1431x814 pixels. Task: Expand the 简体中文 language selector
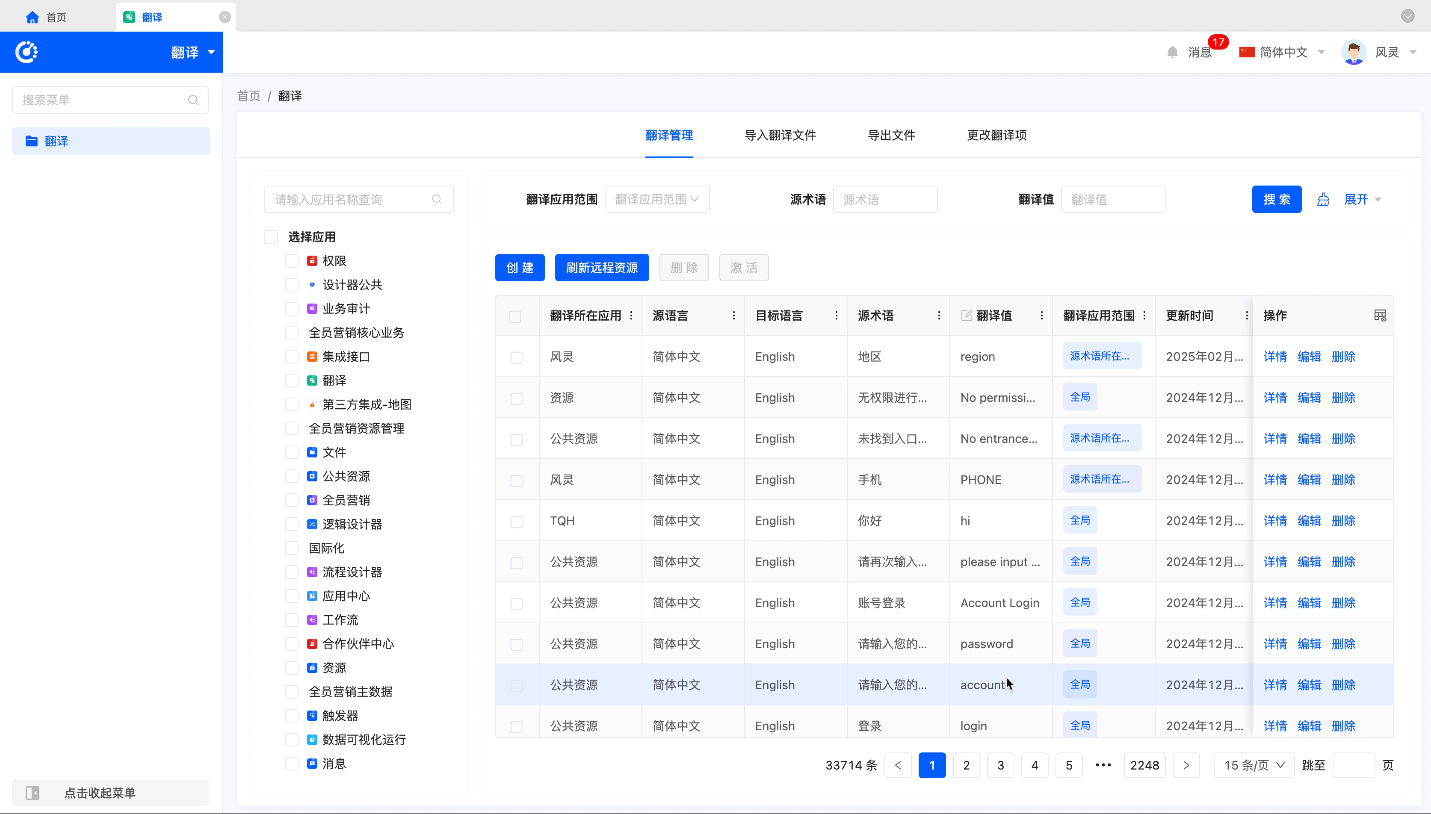[1283, 52]
